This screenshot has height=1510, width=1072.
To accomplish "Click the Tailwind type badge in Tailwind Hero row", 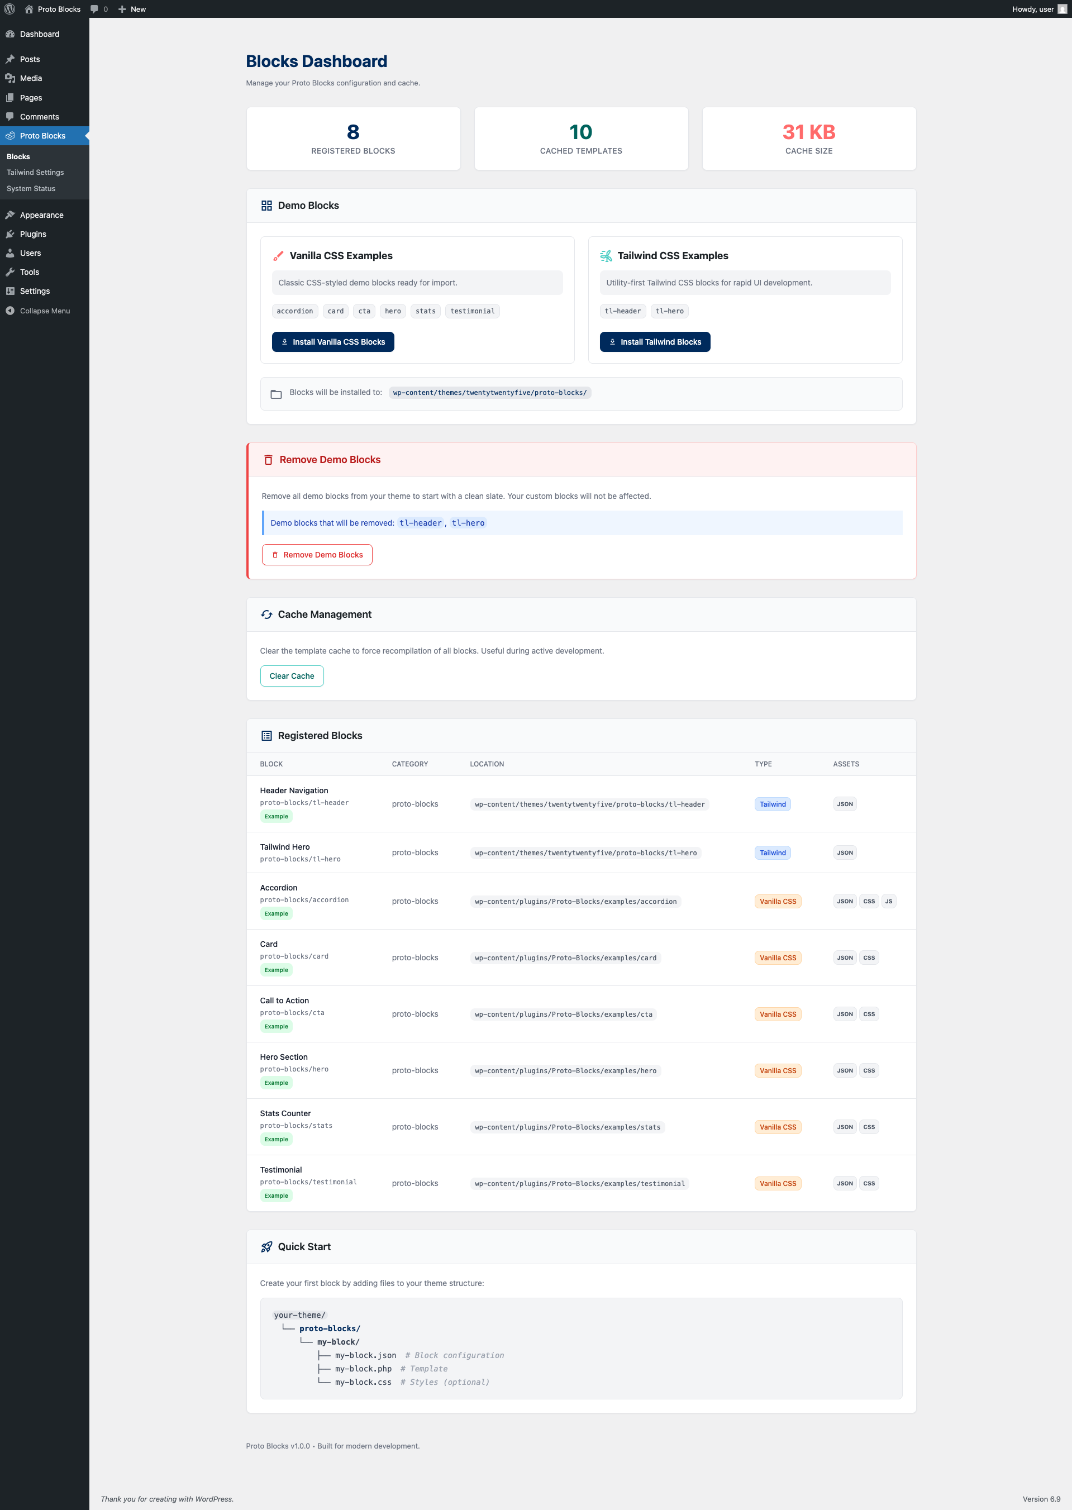I will [x=773, y=852].
